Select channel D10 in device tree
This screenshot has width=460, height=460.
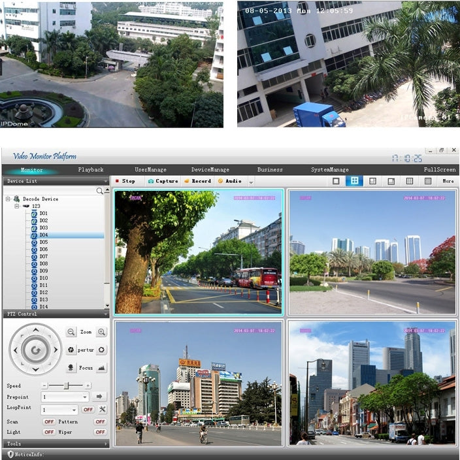click(x=43, y=278)
